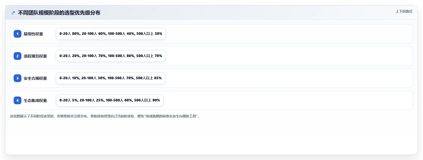Viewport: 423px width, 160px height.
Task: Click number badge 4 for 生态集成权重
Action: pyautogui.click(x=18, y=100)
